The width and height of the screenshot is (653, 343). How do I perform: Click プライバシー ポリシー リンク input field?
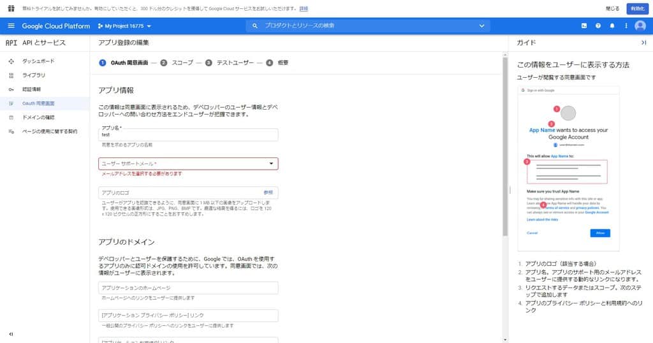[x=188, y=316]
